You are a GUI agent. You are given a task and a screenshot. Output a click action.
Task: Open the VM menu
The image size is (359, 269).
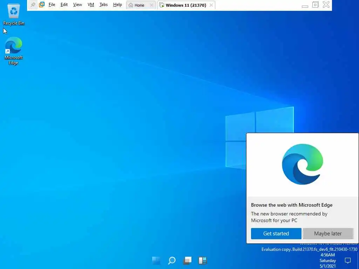[x=91, y=5]
